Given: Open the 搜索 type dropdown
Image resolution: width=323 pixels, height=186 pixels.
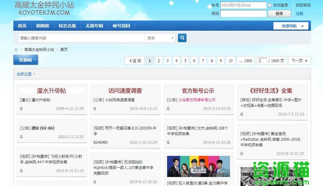Looking at the screenshot, I should point(160,38).
